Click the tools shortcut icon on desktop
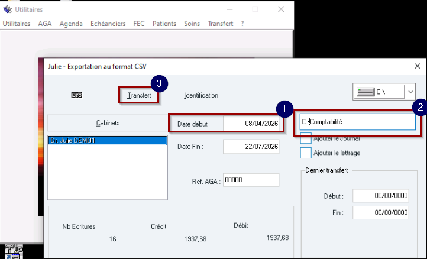The width and height of the screenshot is (427, 259). pos(13,251)
